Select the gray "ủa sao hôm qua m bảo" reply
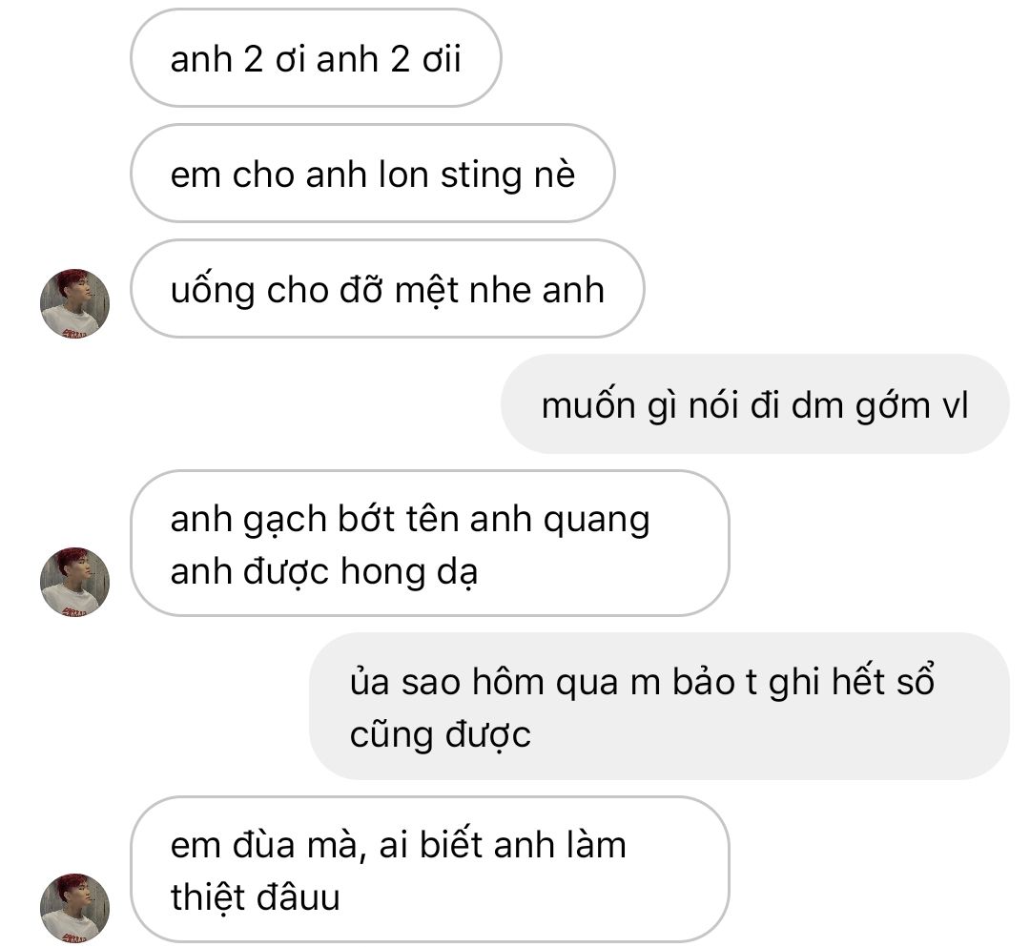1030x947 pixels. [660, 707]
